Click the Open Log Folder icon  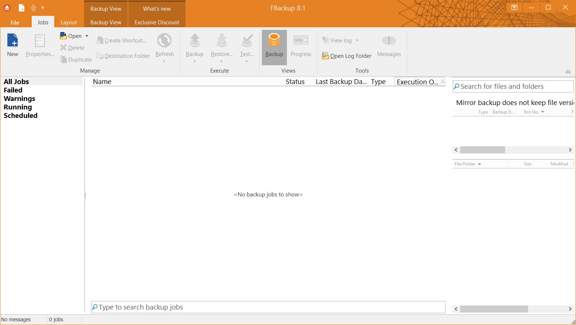coord(325,56)
